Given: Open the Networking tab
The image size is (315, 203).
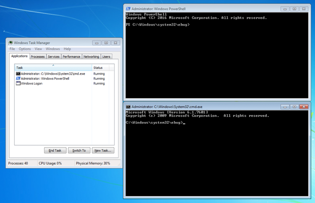Looking at the screenshot, I should pyautogui.click(x=91, y=56).
